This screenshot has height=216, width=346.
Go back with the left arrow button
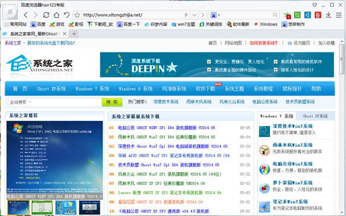point(26,15)
